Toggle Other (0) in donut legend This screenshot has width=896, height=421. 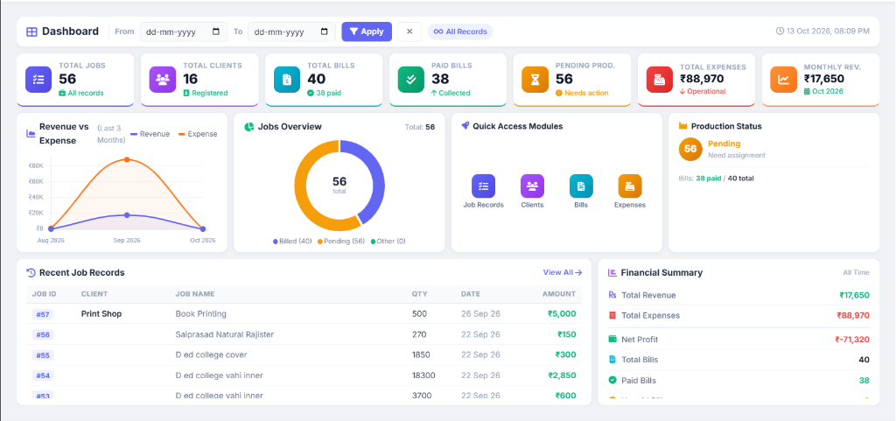388,241
